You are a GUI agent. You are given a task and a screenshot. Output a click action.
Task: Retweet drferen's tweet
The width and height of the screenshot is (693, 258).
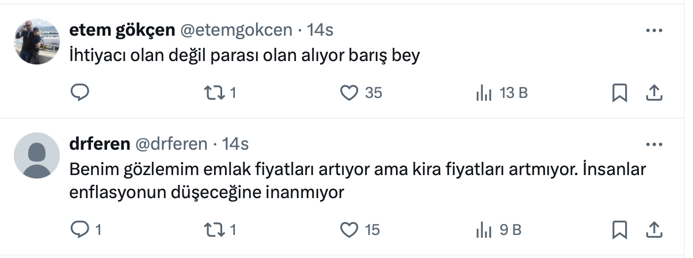(x=214, y=230)
